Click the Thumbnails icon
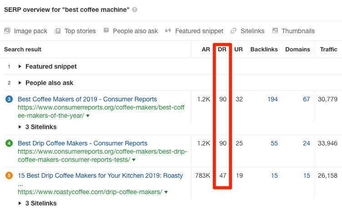 pyautogui.click(x=275, y=31)
